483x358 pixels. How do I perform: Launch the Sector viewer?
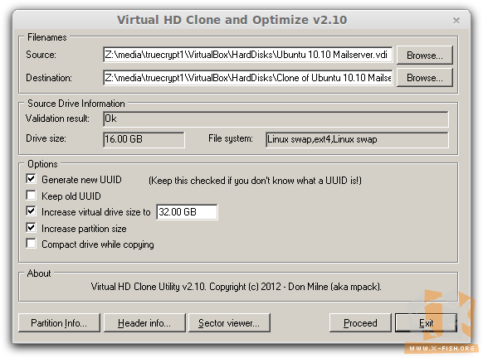229,323
